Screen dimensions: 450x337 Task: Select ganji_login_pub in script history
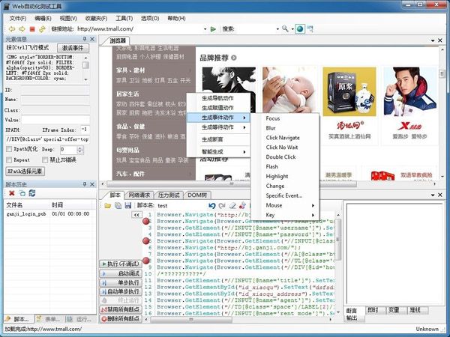tap(26, 213)
